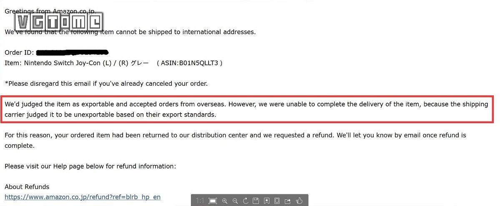500x206 pixels.
Task: Bookmark the image with the star icon
Action: coord(266,201)
